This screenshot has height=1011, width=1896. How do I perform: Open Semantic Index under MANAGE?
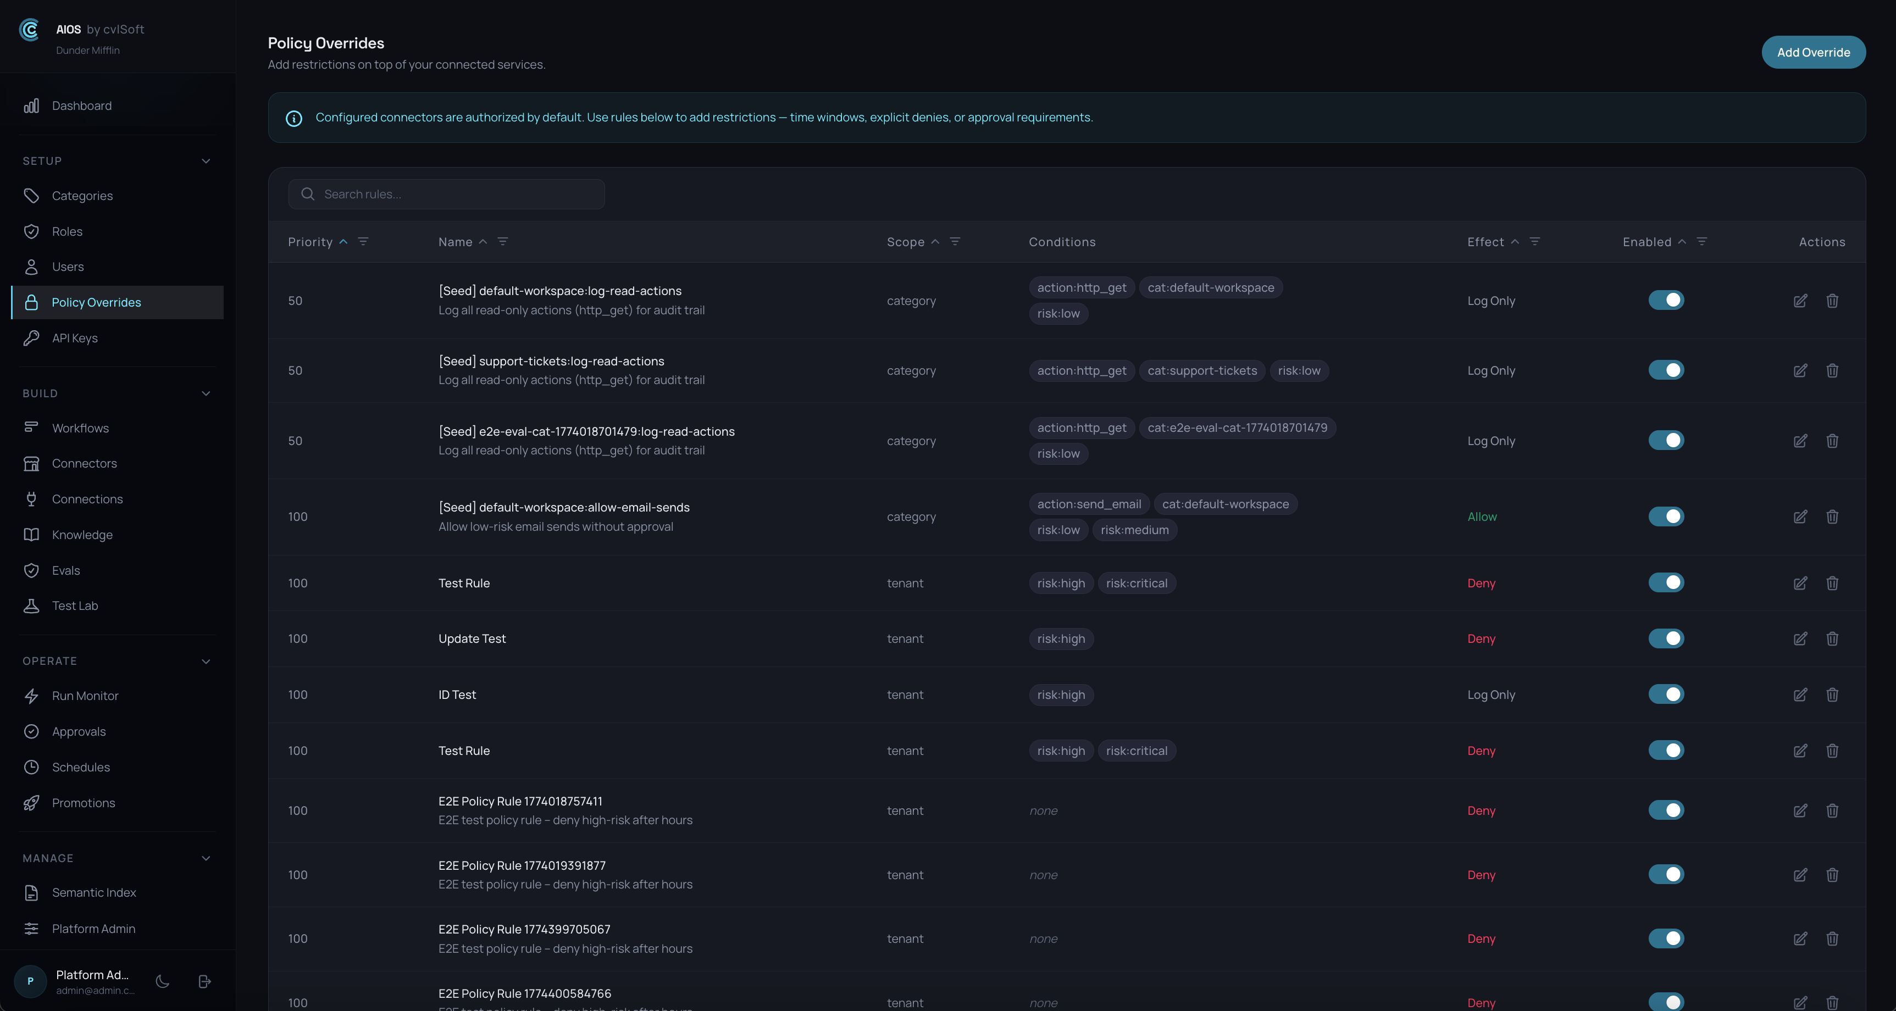93,892
